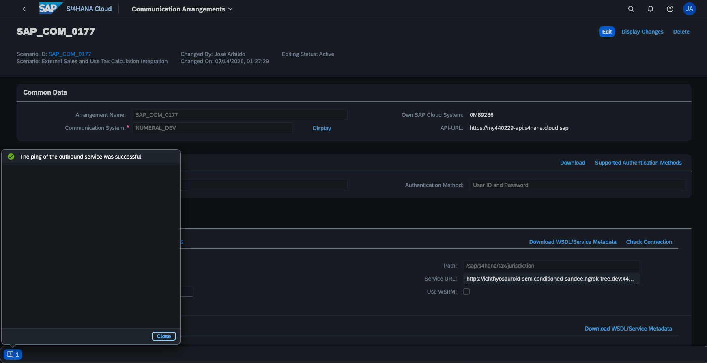Click the S/4HANA Cloud product title
Screen dimensions: 707x363
89,9
